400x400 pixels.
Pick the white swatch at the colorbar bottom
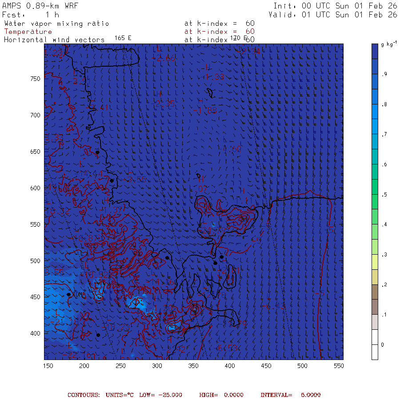pos(375,352)
